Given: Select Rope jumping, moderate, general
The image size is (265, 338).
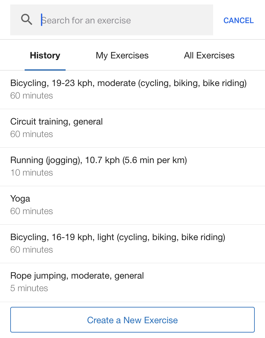Looking at the screenshot, I should 77,276.
